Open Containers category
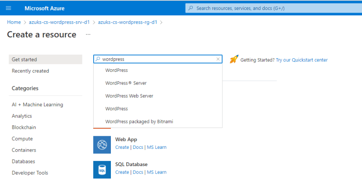Viewport: 362px width, 180px height. pos(24,150)
